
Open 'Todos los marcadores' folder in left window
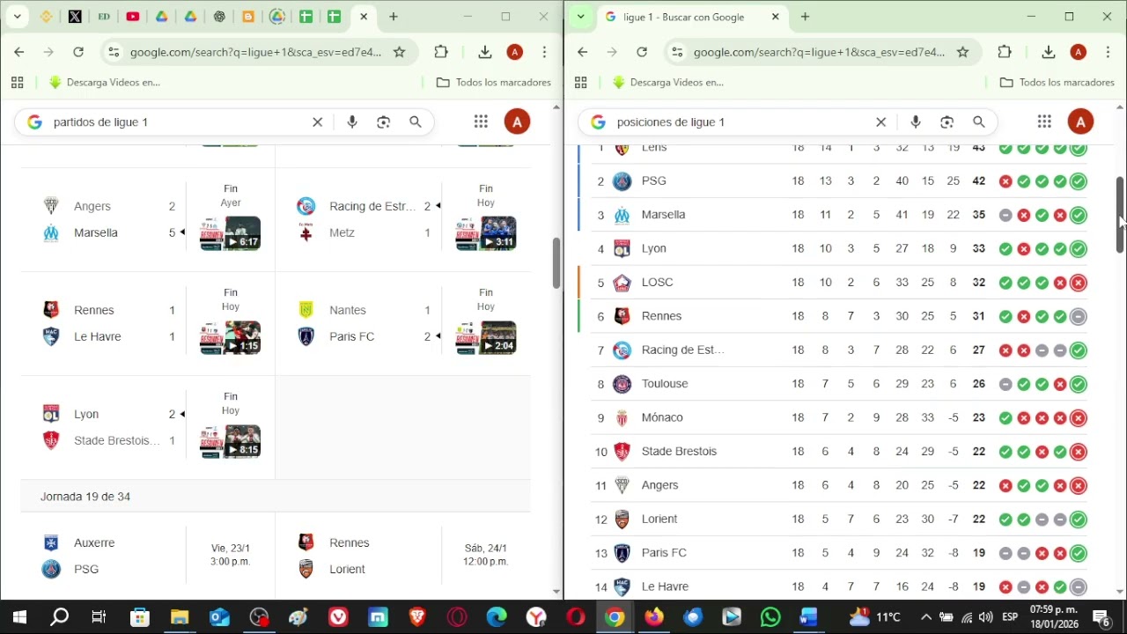click(494, 83)
